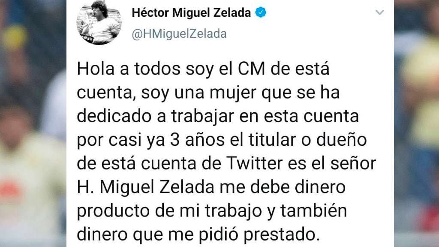Open the tweet options chevron menu

[379, 13]
